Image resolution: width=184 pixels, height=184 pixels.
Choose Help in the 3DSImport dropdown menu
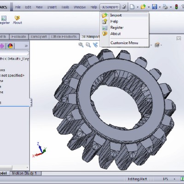(124, 22)
